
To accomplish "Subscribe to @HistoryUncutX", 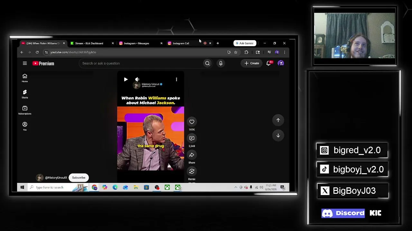I will (79, 178).
